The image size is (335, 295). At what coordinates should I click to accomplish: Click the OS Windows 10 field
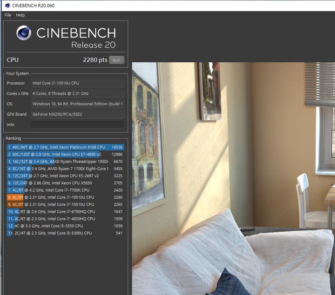(x=77, y=104)
